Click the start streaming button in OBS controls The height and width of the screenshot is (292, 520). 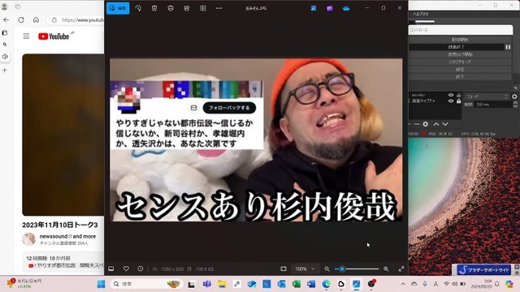pos(460,40)
